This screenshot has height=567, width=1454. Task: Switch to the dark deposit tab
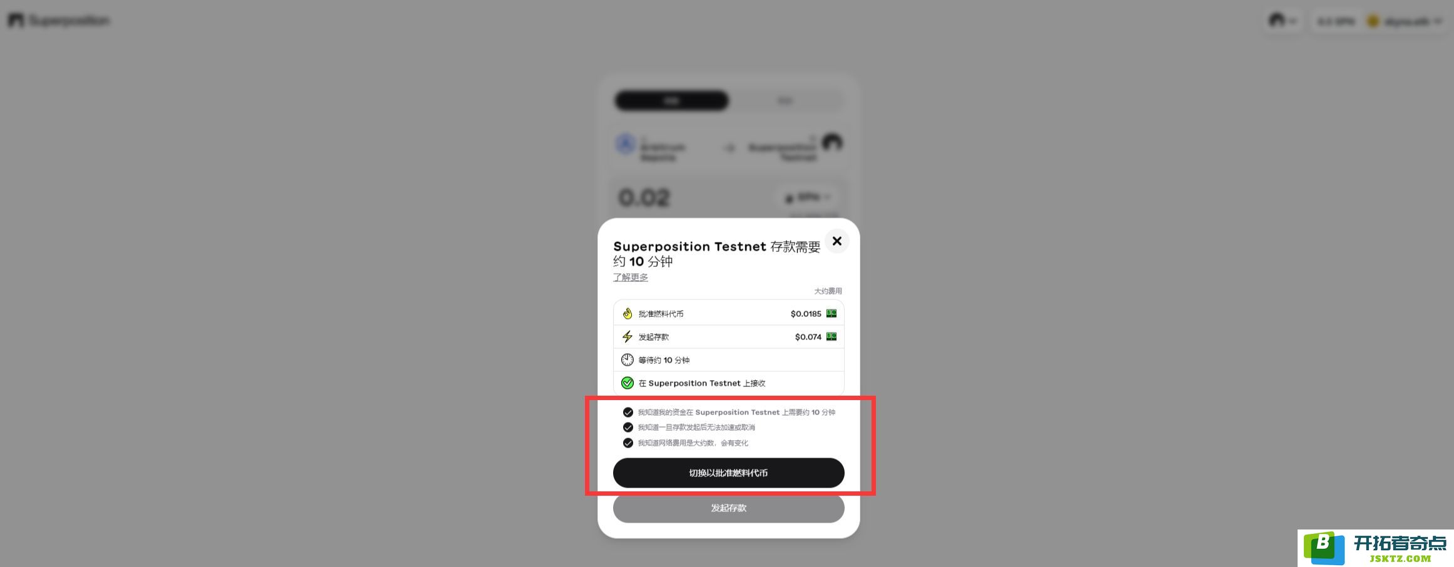[671, 101]
